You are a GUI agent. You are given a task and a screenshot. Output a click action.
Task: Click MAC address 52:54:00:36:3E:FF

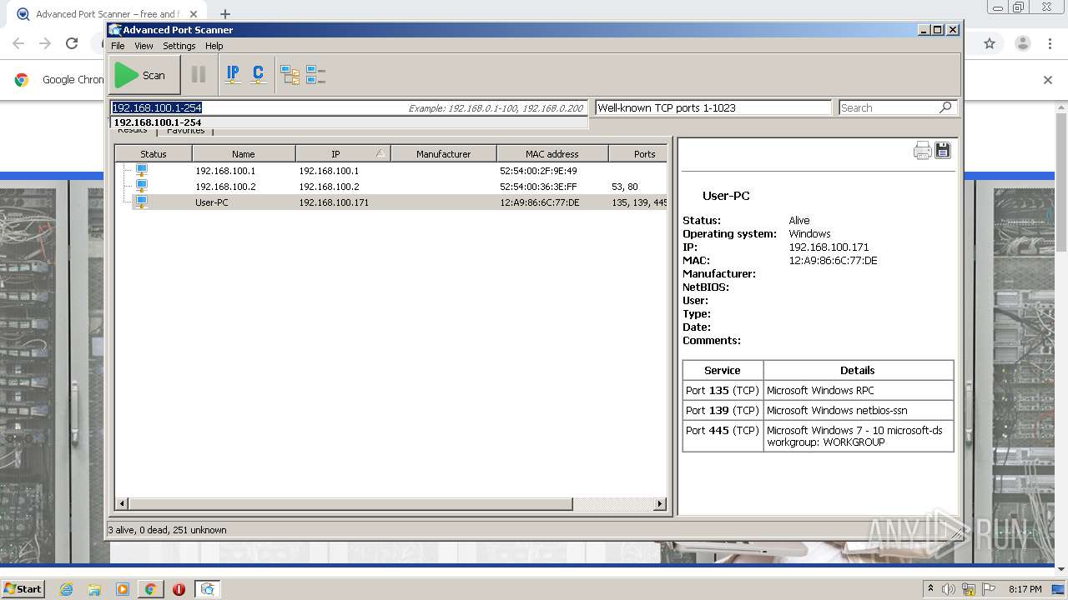tap(538, 187)
